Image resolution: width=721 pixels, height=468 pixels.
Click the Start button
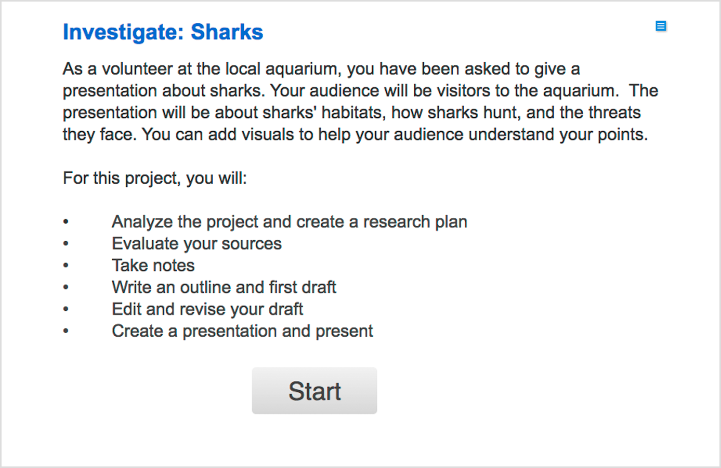pos(314,391)
